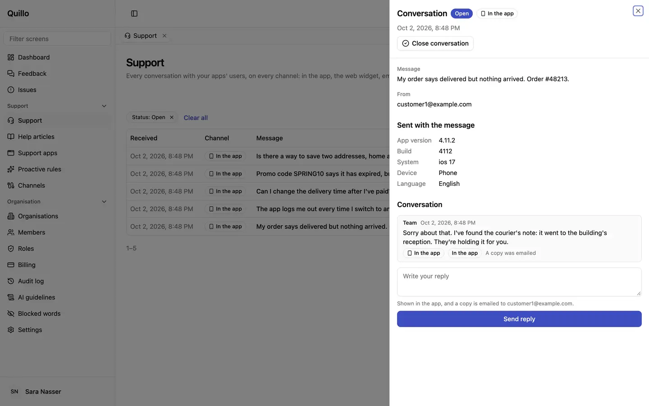Click customer1@example.com under From

(434, 104)
